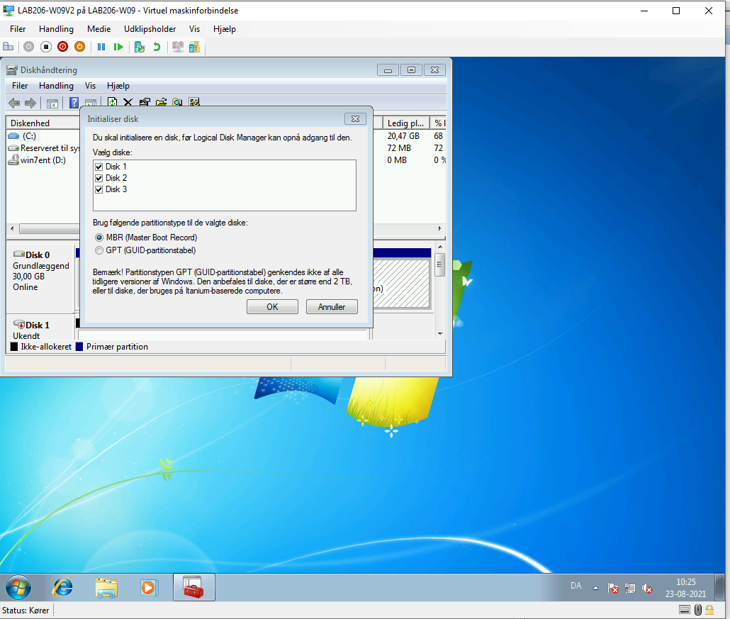The height and width of the screenshot is (619, 730).
Task: Click the vertical scrollbar's up arrow
Action: pyautogui.click(x=440, y=247)
